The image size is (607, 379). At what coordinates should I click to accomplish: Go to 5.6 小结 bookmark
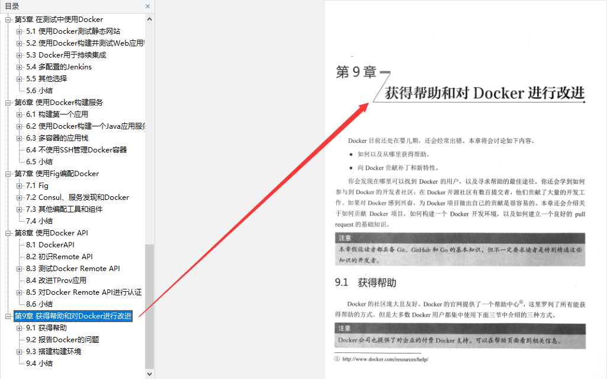40,91
